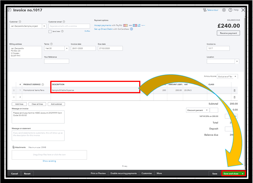
Task: Open the invoice history clock icon
Action: coord(10,10)
